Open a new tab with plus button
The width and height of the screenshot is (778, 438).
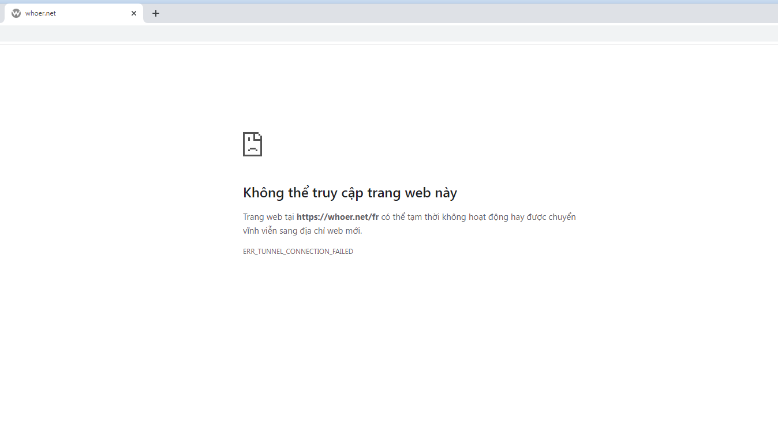click(x=156, y=13)
